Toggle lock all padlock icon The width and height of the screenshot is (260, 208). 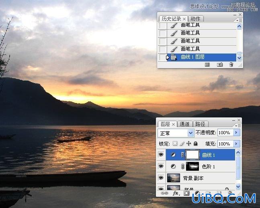pos(195,143)
